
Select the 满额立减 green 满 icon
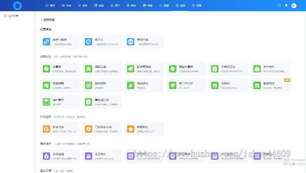(x=88, y=69)
